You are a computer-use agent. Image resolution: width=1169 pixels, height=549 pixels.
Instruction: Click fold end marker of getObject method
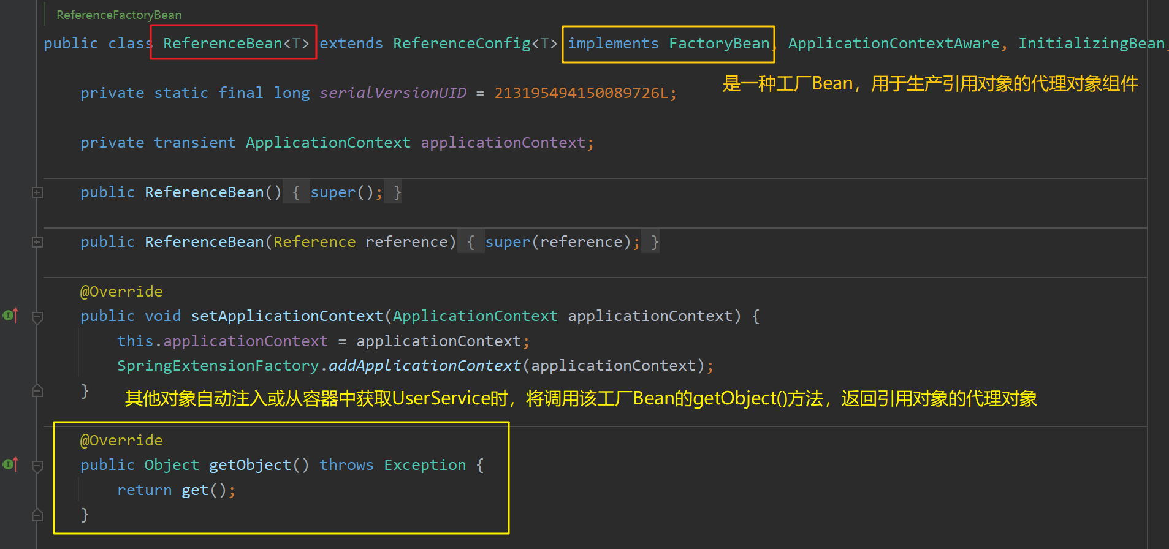click(x=37, y=515)
